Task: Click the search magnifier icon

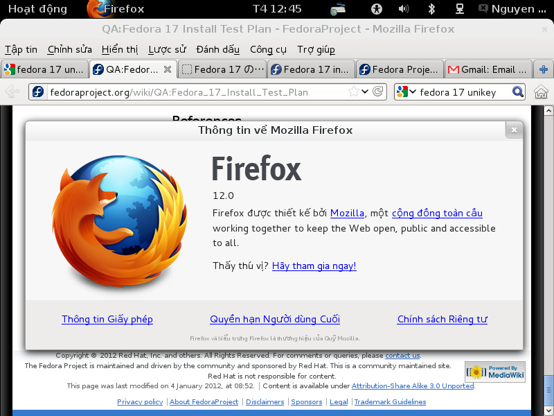Action: point(517,92)
